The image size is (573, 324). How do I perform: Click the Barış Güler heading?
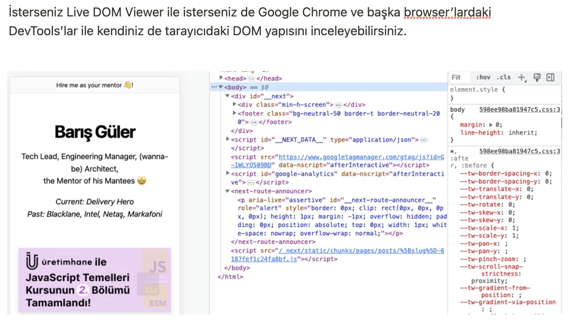click(95, 132)
